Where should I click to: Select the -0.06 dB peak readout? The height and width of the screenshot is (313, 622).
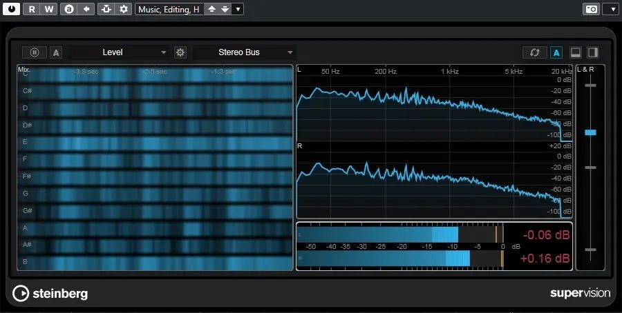click(546, 235)
